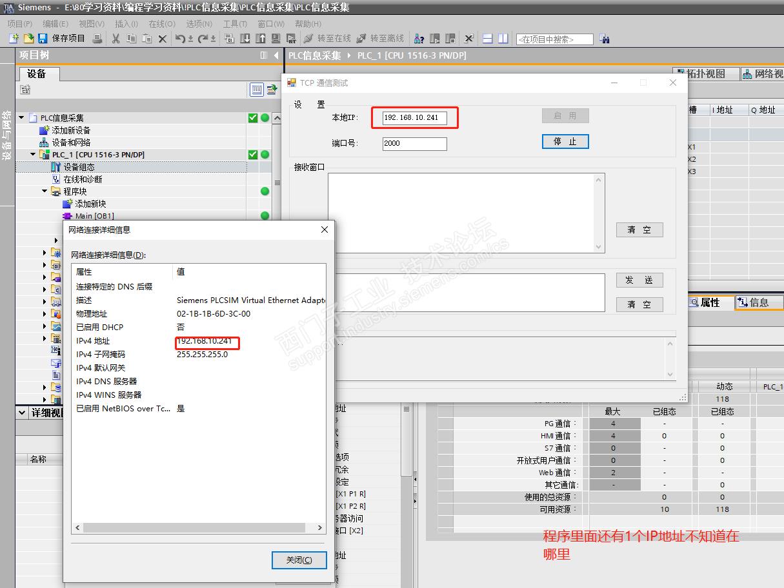Click the Split editor horizontally icon
Viewport: 784px width, 588px height.
click(x=488, y=39)
